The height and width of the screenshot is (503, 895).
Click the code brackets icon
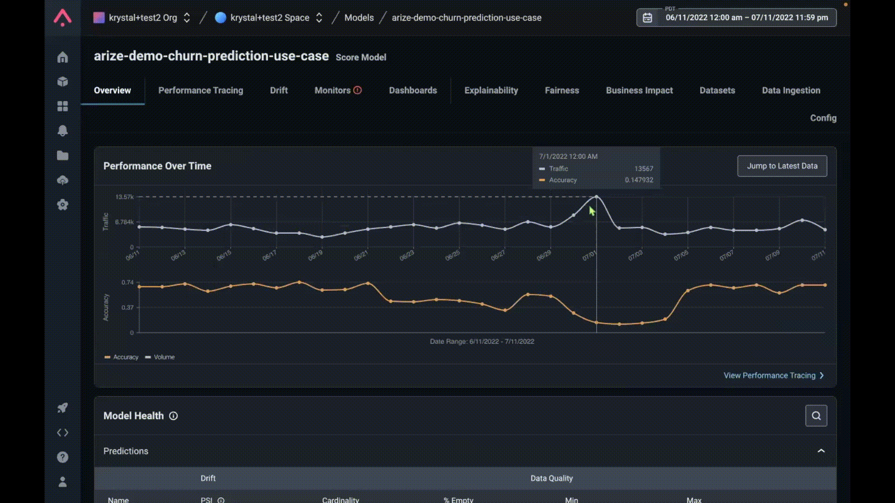point(62,433)
